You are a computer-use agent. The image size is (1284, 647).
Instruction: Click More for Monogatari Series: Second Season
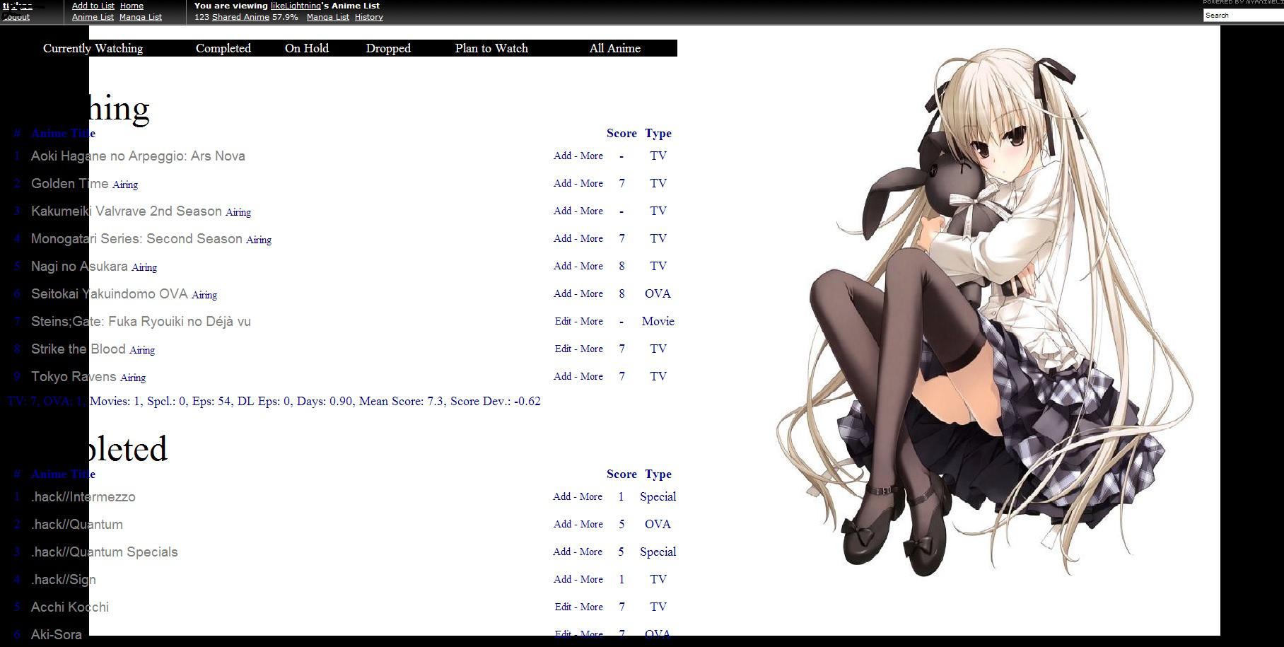(592, 238)
